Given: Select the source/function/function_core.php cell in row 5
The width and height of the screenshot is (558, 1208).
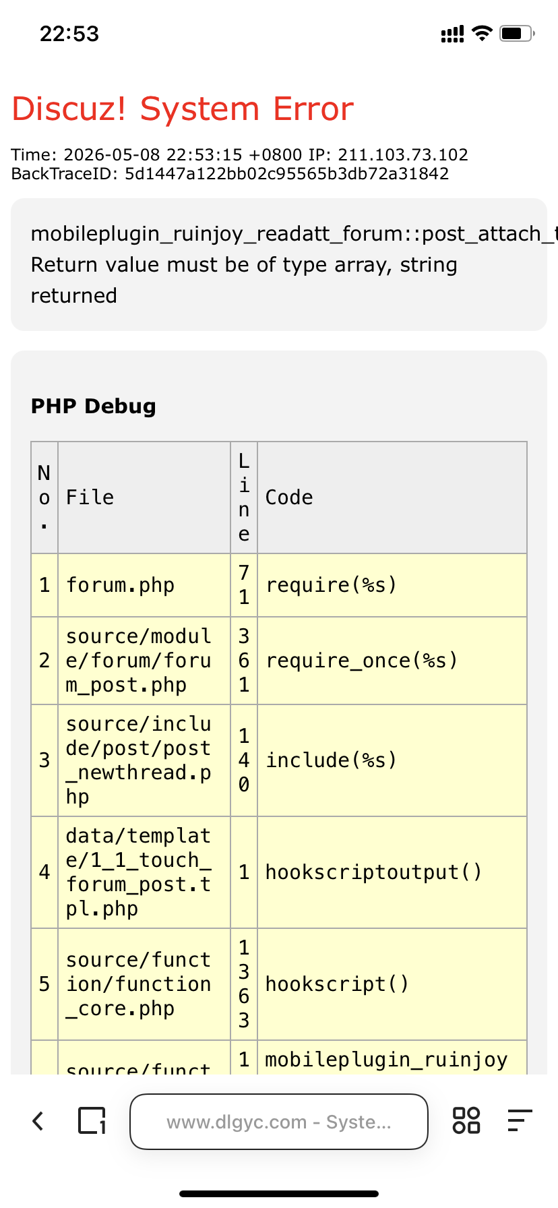Looking at the screenshot, I should pyautogui.click(x=144, y=984).
